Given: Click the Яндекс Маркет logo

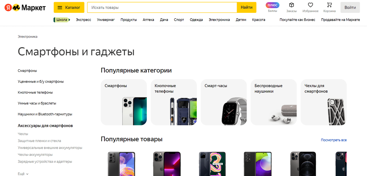Looking at the screenshot, I should coord(25,7).
